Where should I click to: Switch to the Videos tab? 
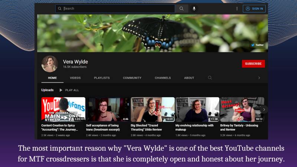click(x=75, y=78)
